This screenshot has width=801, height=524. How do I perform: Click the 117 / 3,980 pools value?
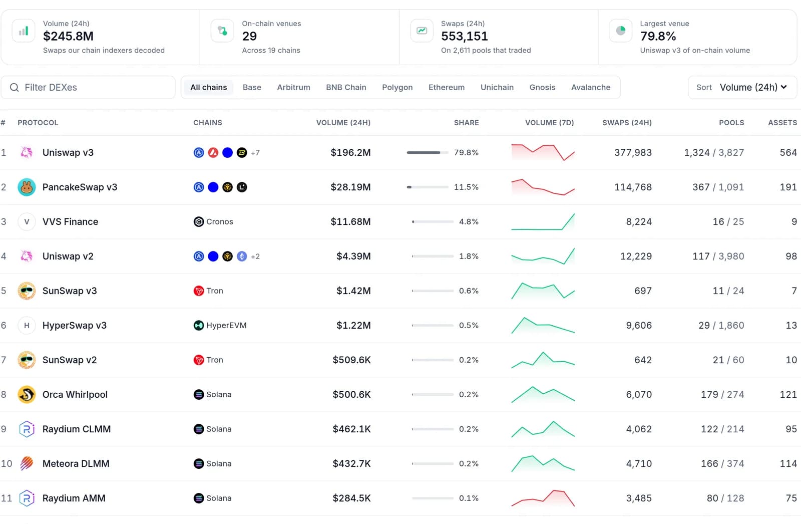pyautogui.click(x=718, y=256)
